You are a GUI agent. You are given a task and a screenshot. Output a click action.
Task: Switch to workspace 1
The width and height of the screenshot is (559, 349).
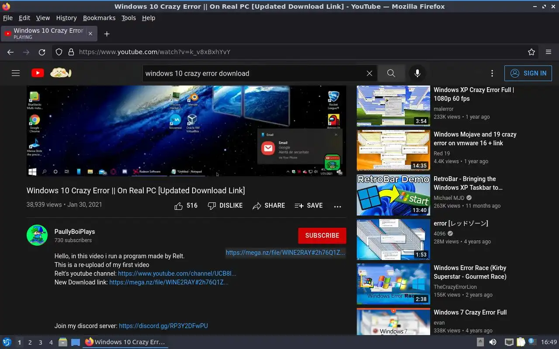tap(19, 342)
